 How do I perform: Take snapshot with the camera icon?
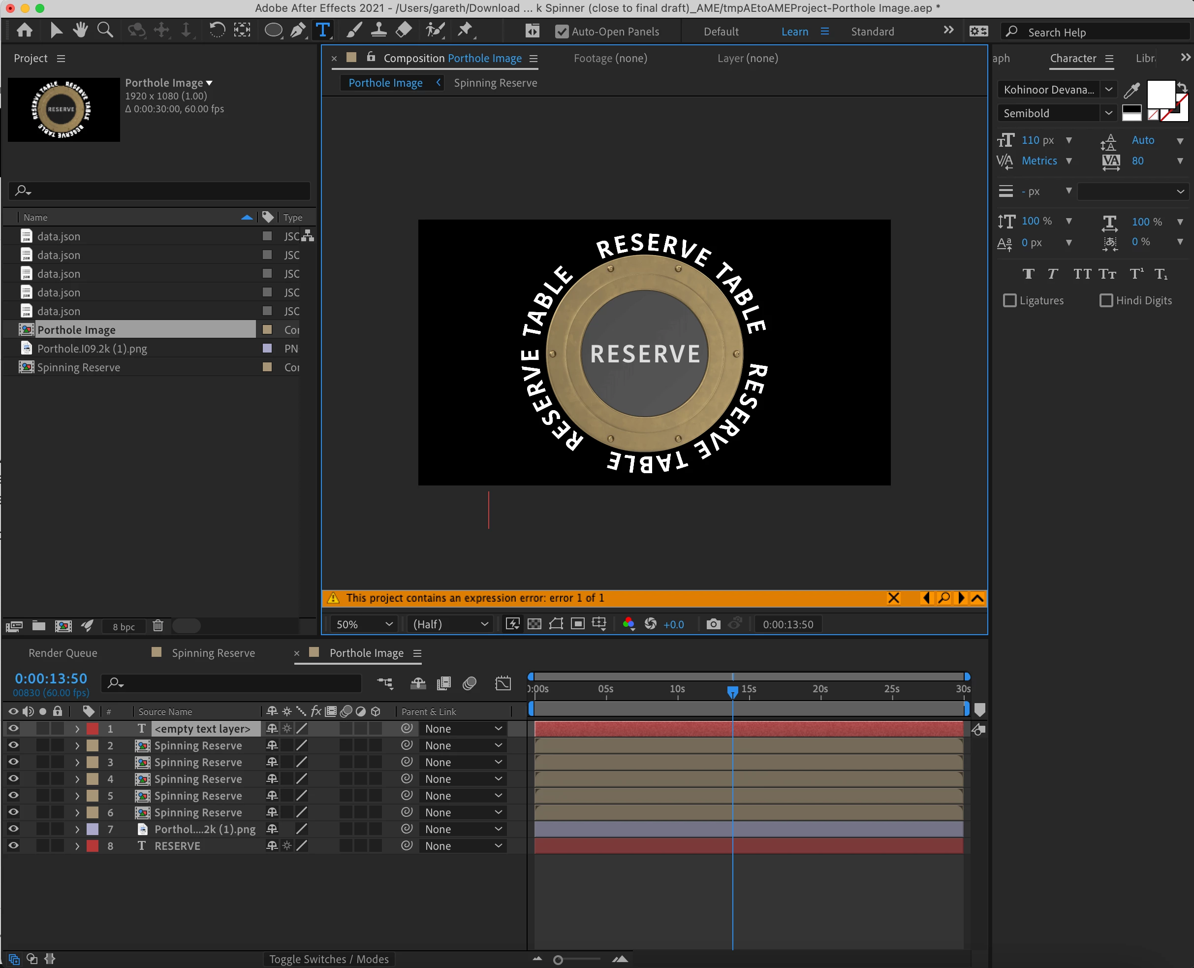coord(713,624)
